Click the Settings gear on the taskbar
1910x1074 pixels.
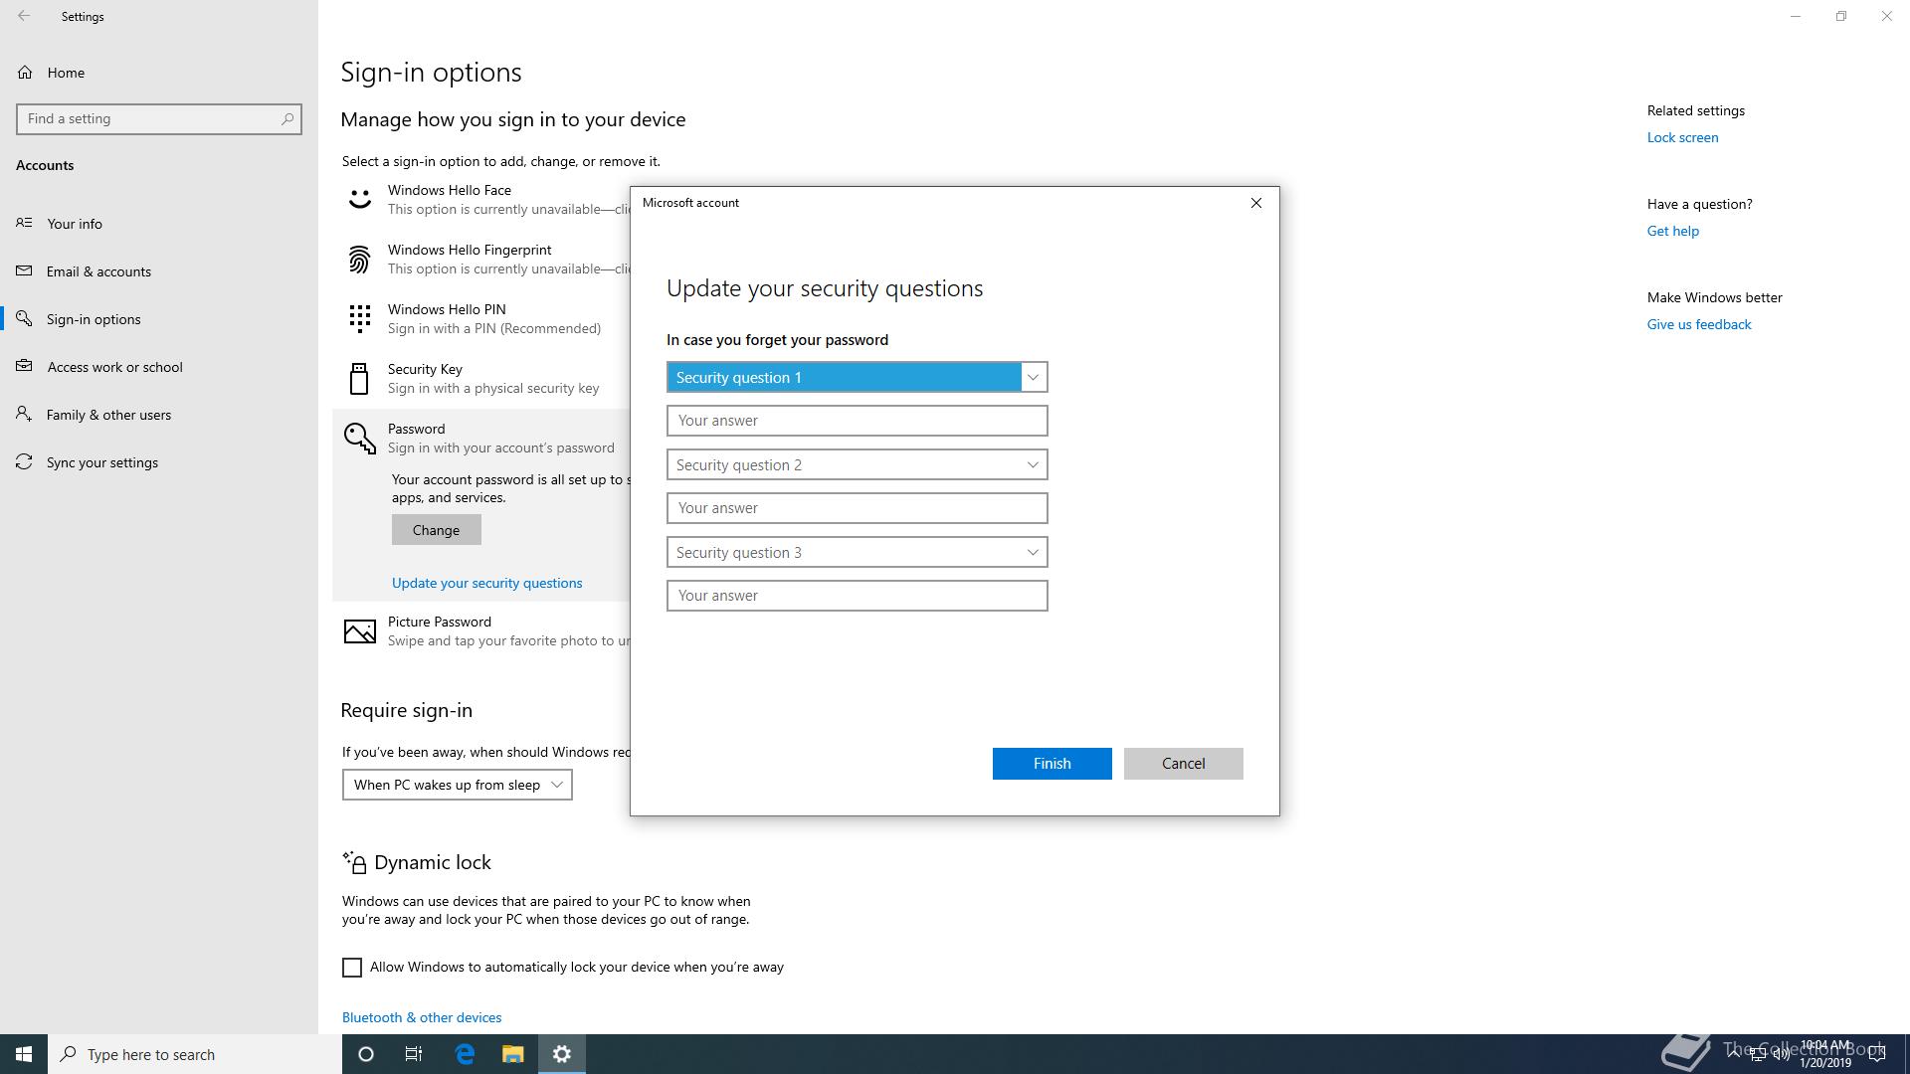coord(562,1054)
